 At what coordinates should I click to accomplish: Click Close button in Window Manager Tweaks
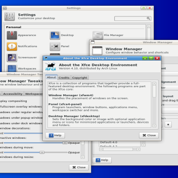79,167
